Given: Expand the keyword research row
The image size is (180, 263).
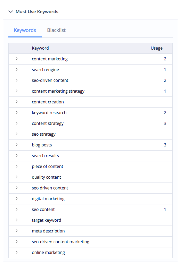Looking at the screenshot, I should coord(17,112).
